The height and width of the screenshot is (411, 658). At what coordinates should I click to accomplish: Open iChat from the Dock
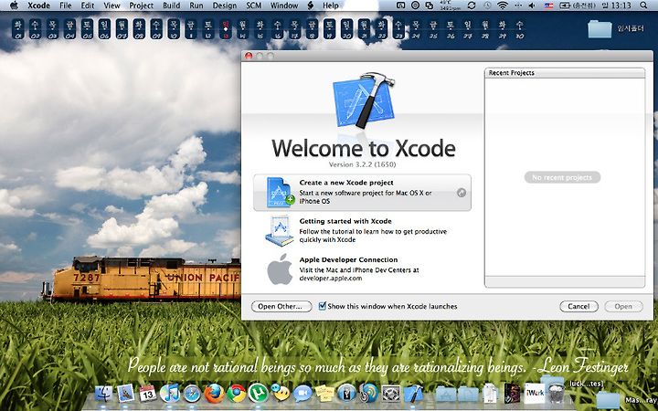coord(302,394)
